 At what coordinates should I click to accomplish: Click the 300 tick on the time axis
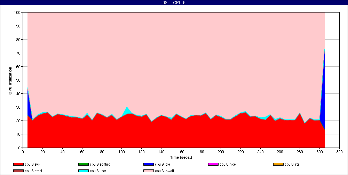coord(319,152)
